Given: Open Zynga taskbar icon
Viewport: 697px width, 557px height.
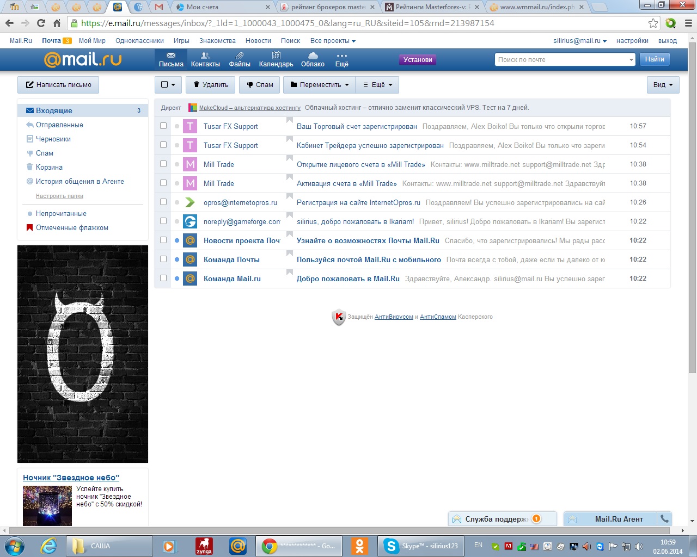Looking at the screenshot, I should [x=204, y=546].
